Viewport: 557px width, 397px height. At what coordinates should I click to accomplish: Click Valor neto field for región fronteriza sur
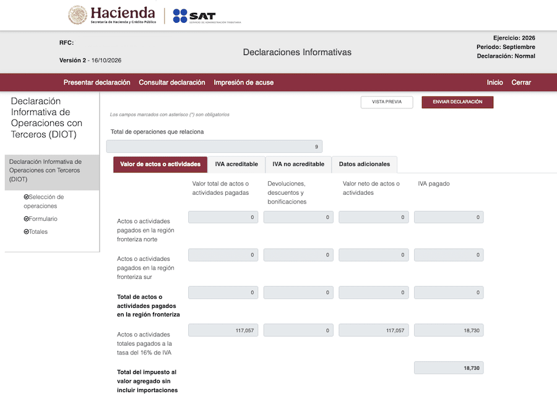(x=374, y=255)
